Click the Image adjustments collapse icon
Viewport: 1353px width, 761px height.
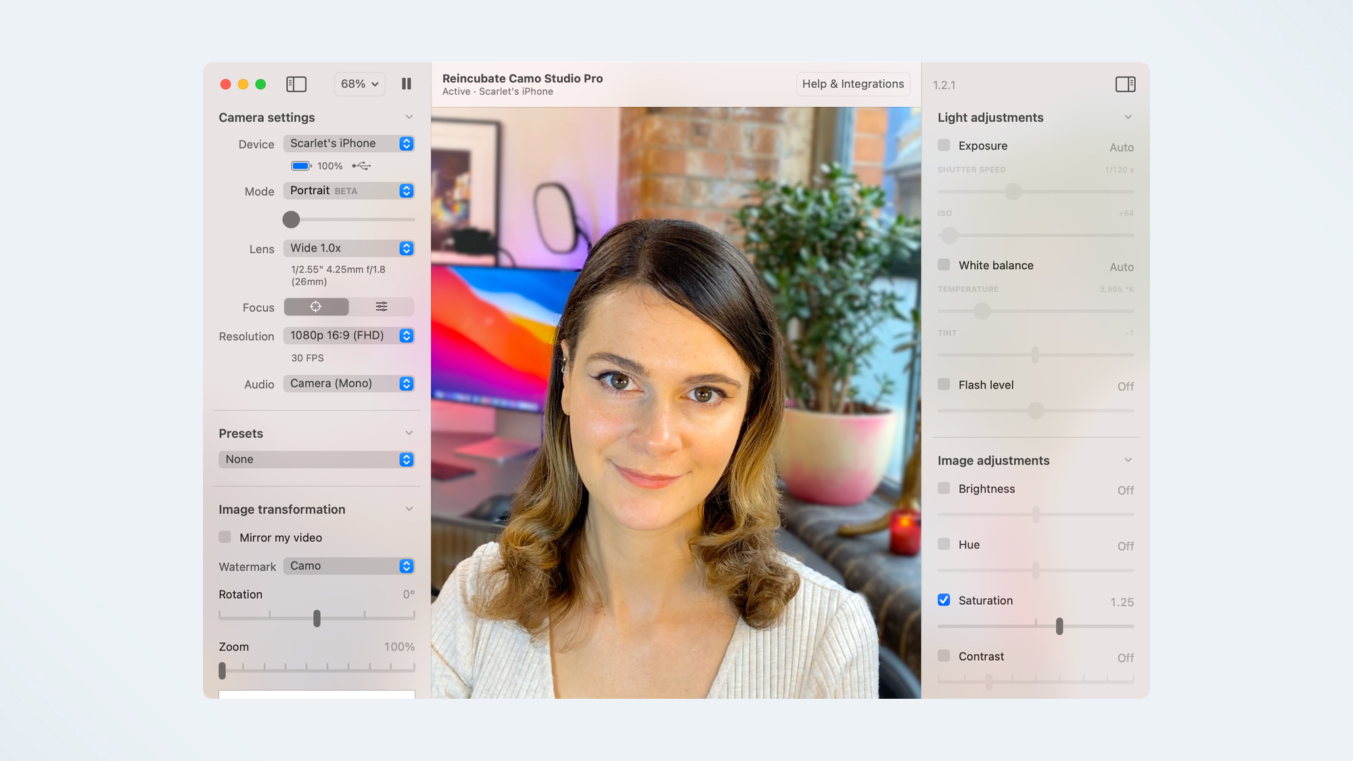coord(1129,459)
